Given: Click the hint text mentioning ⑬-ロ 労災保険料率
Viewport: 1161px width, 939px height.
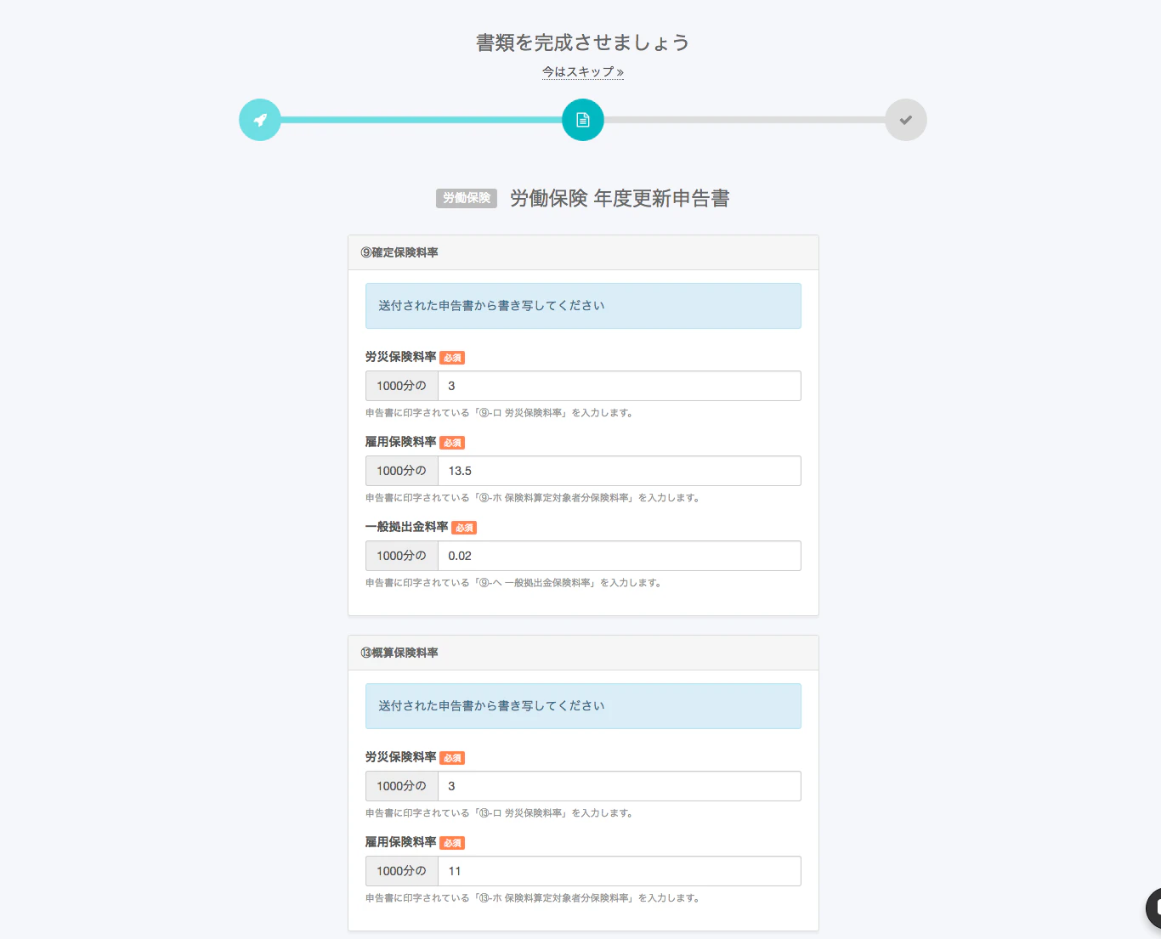Looking at the screenshot, I should (501, 813).
